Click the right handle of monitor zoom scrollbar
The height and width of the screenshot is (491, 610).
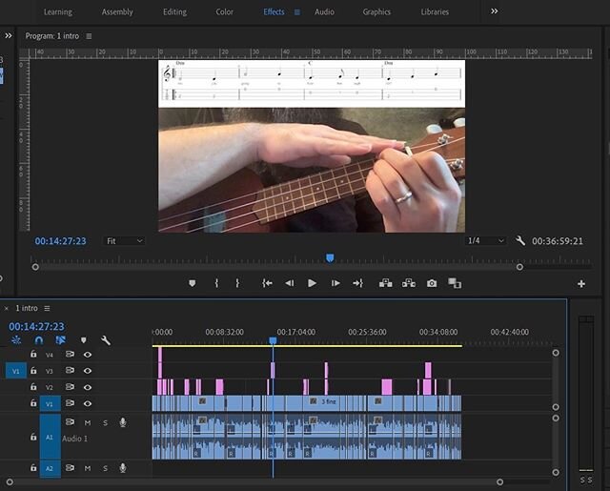(x=519, y=267)
